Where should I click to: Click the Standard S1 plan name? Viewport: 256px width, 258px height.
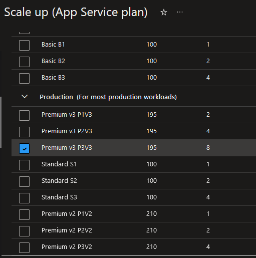pos(59,164)
